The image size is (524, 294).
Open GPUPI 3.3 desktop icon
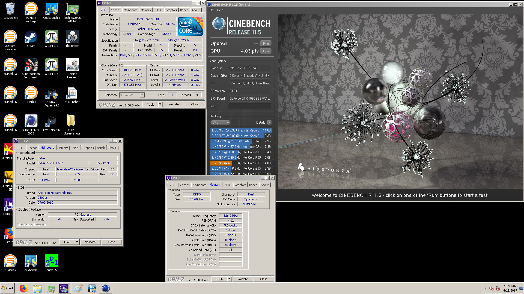pos(52,67)
